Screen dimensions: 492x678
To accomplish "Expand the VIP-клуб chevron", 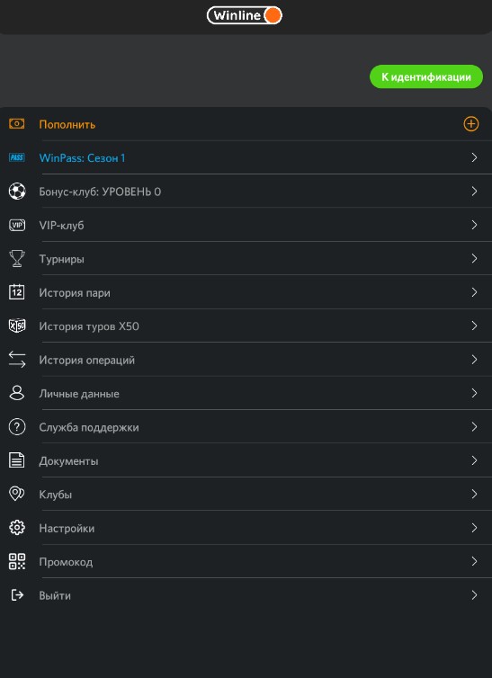I will tap(474, 225).
